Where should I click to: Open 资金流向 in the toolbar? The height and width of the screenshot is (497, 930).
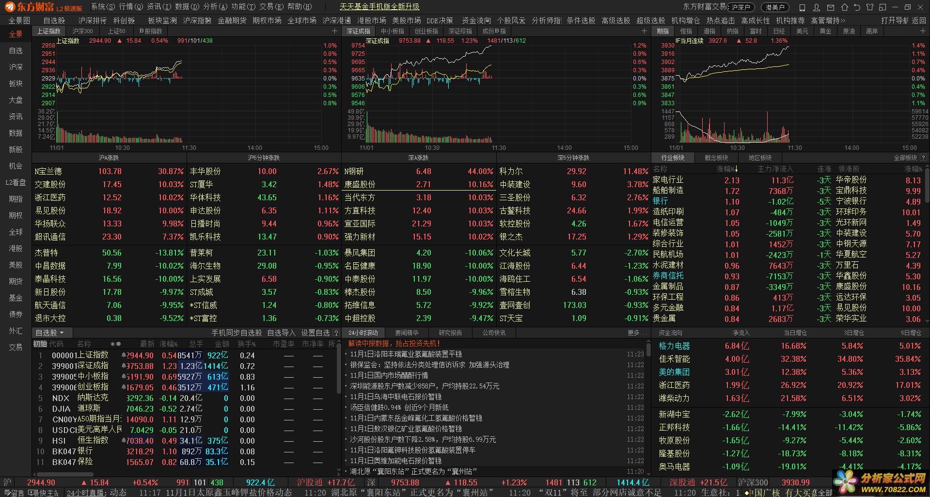click(x=476, y=20)
